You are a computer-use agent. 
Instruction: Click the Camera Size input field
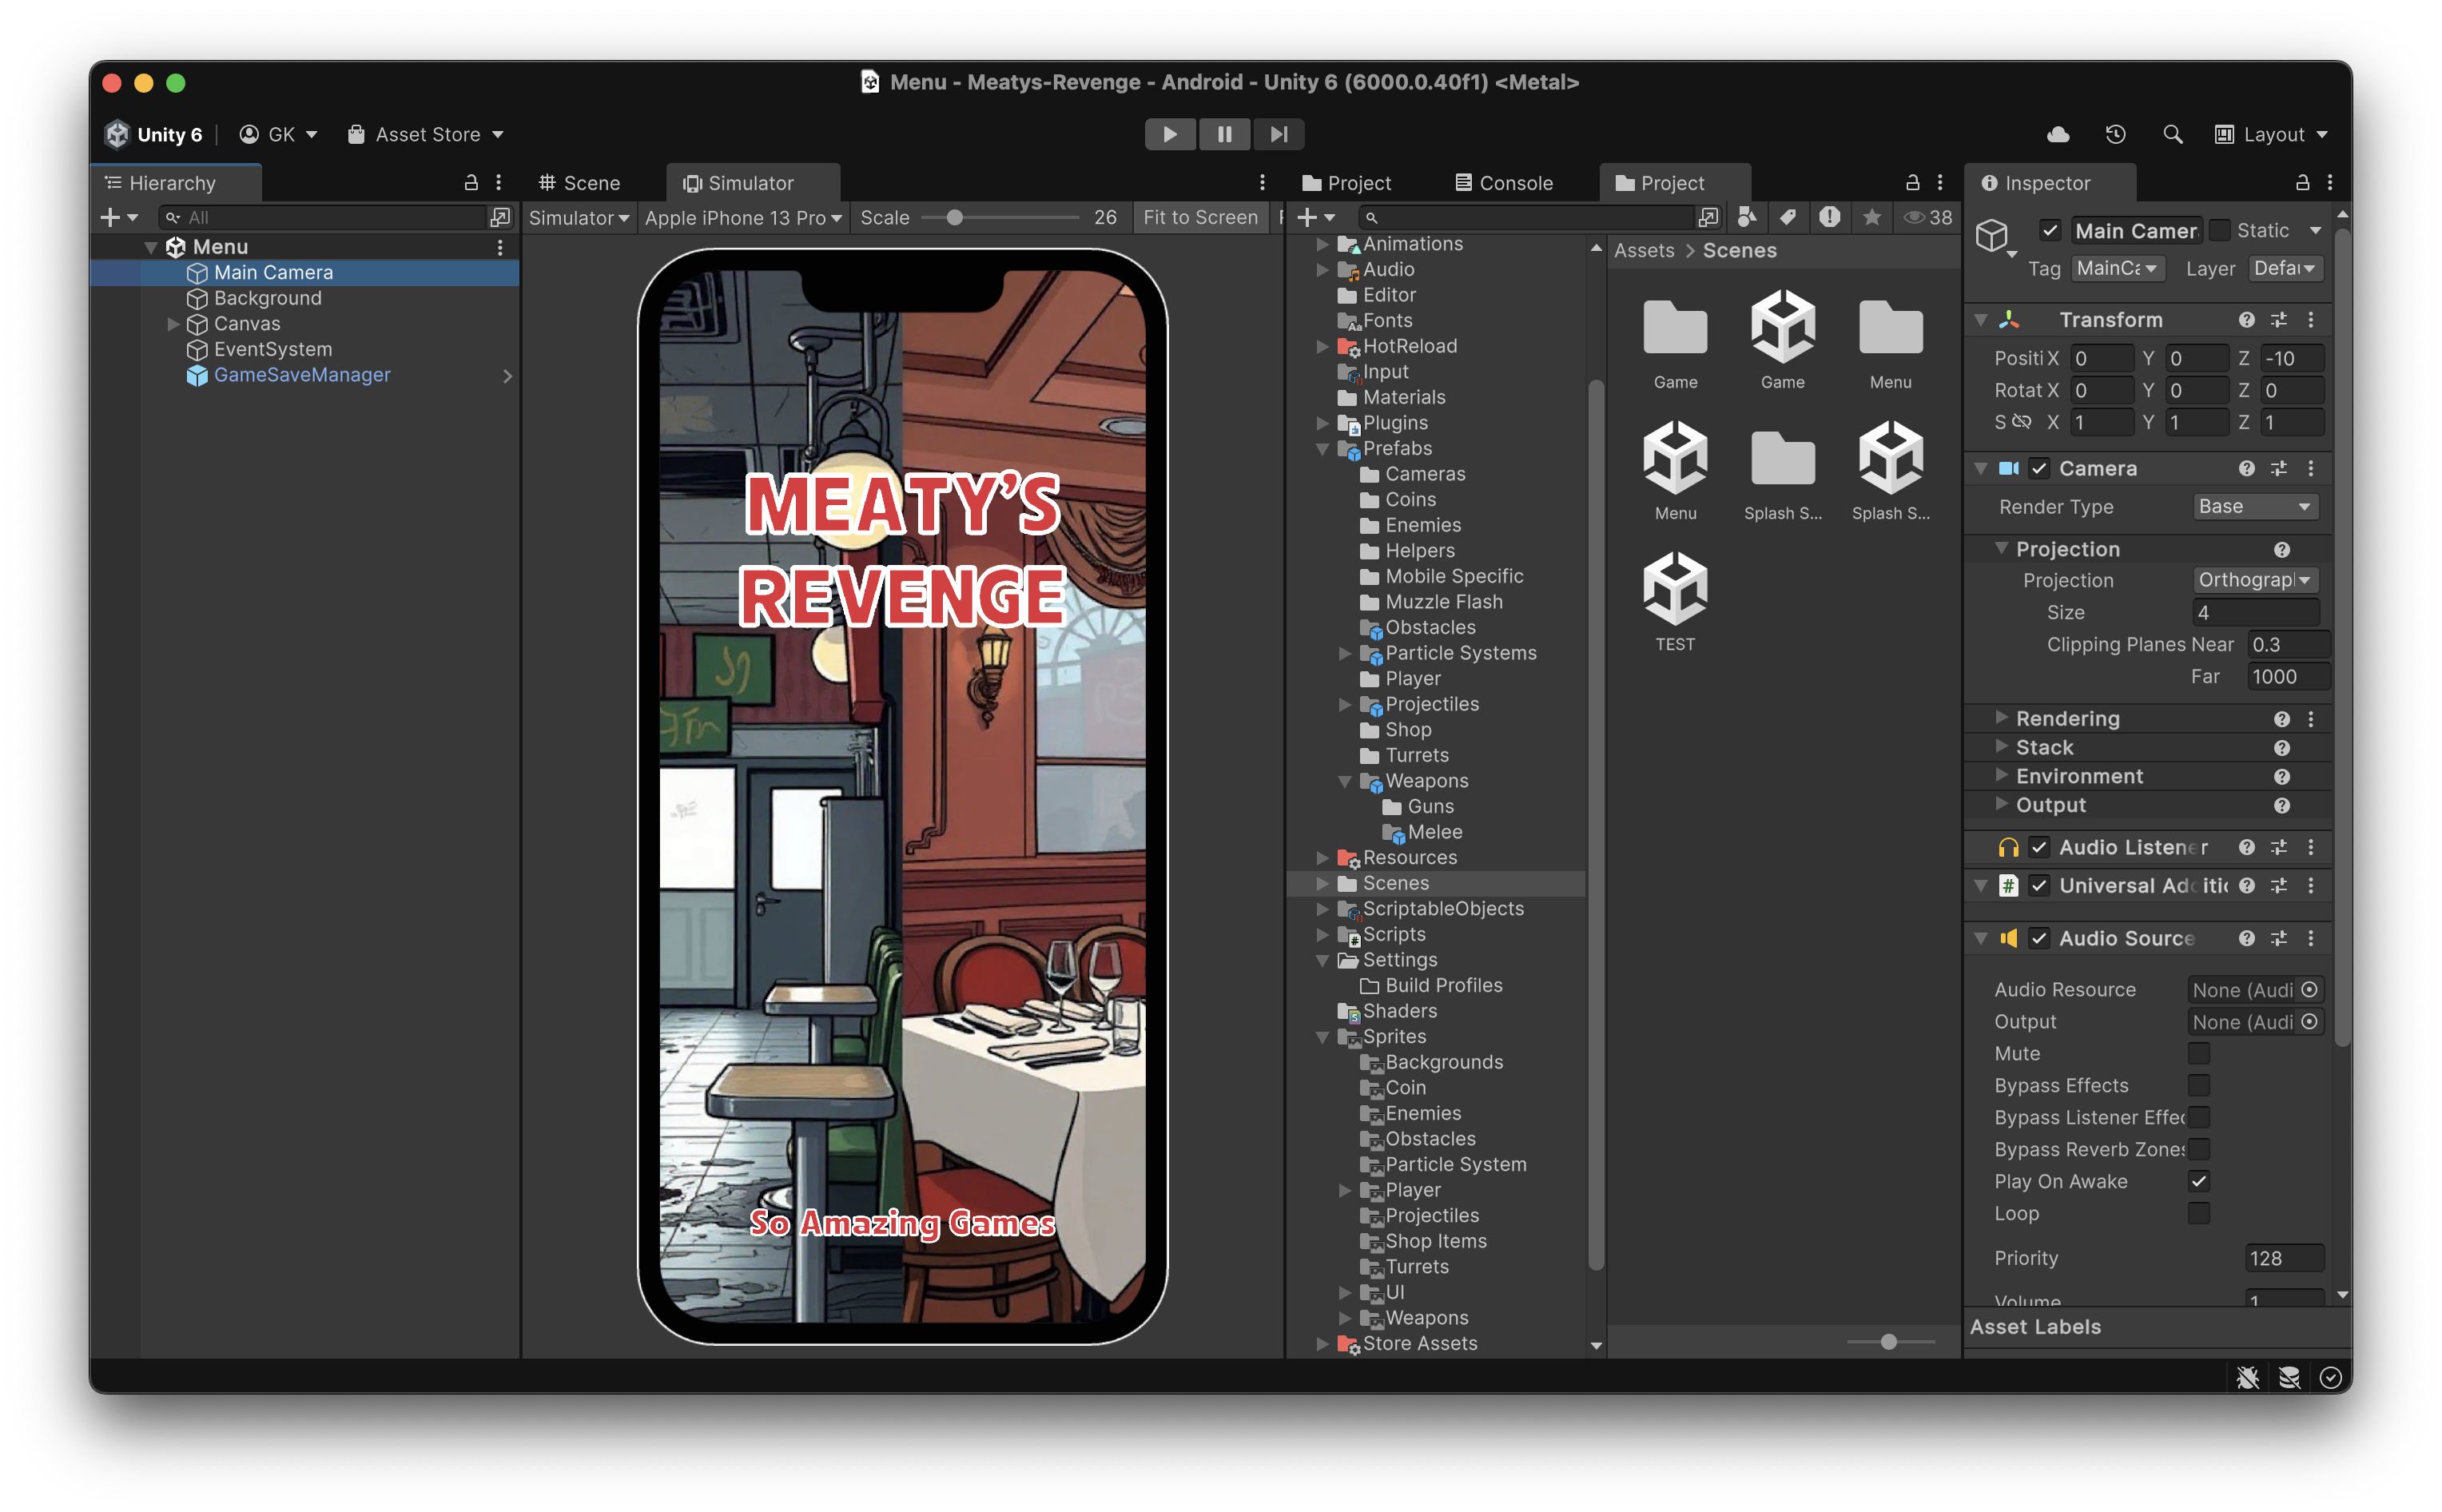click(2255, 612)
